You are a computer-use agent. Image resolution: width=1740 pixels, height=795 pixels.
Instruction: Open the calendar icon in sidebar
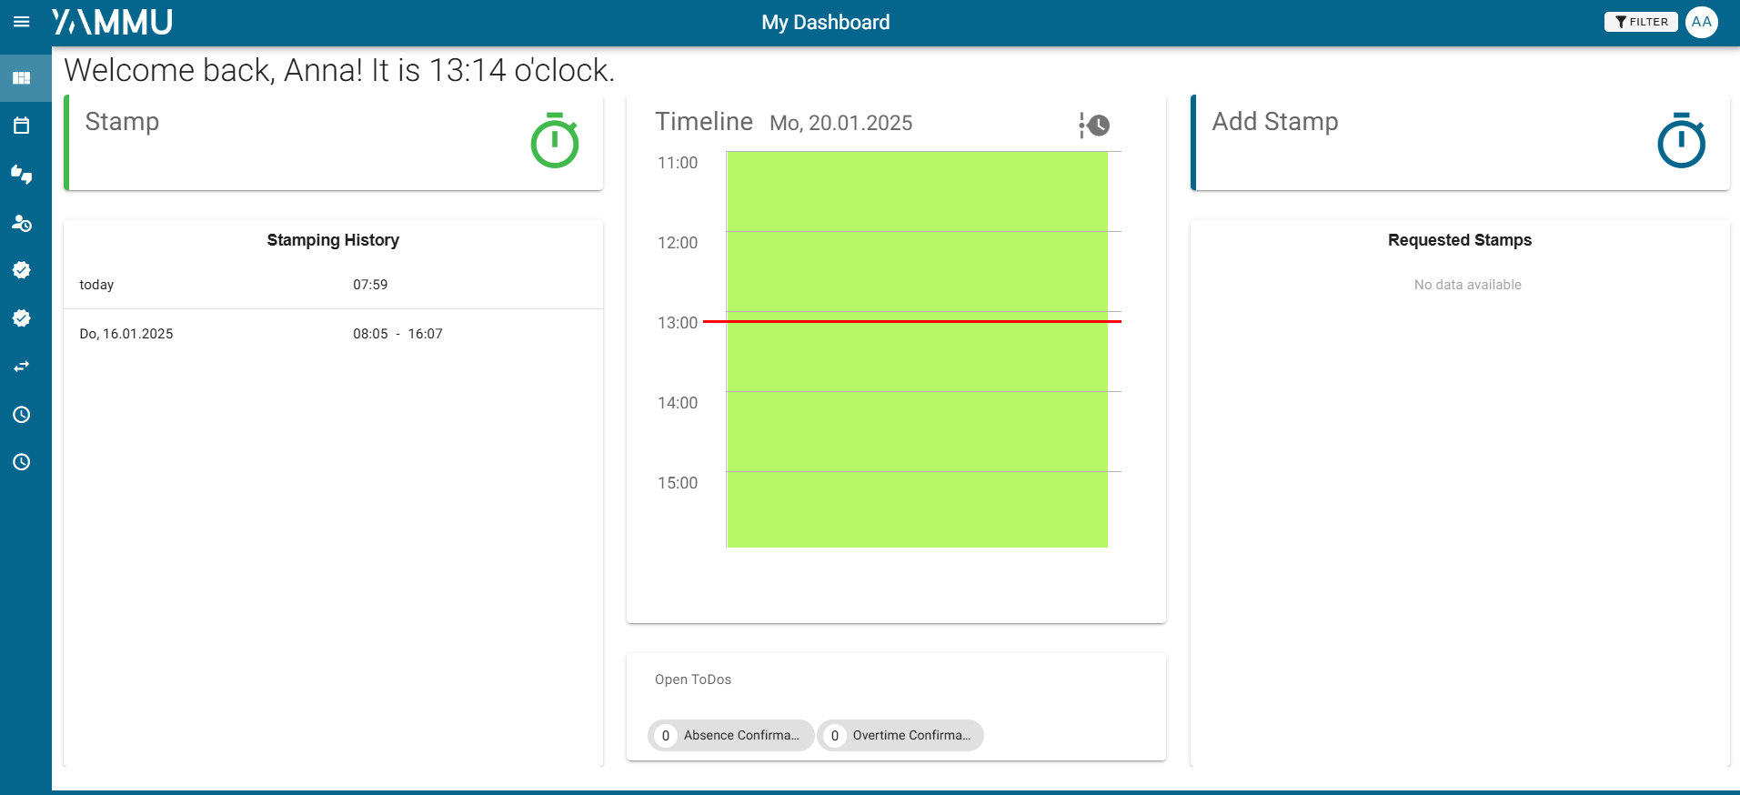22,126
